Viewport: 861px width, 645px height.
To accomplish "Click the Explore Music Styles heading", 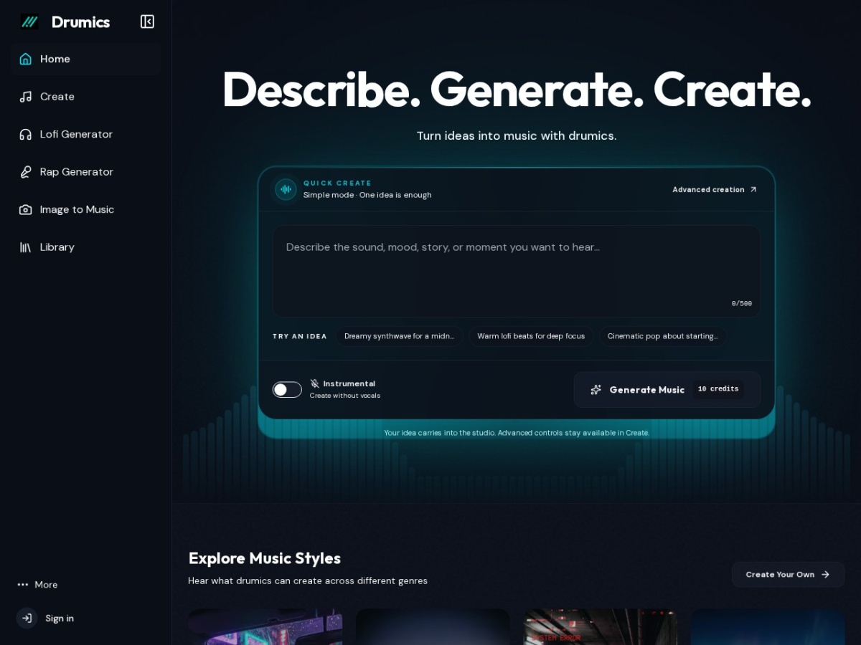I will click(265, 558).
